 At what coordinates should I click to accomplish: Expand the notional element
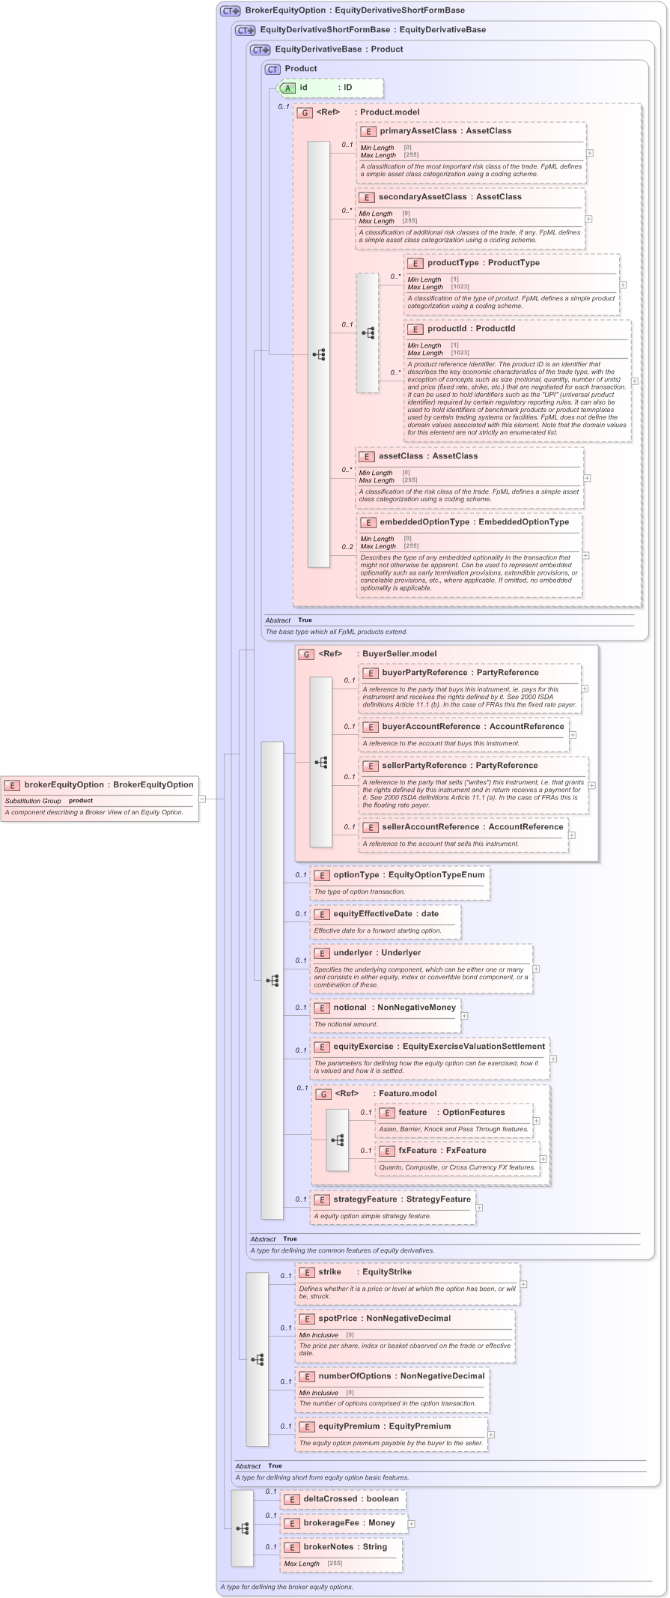464,1016
